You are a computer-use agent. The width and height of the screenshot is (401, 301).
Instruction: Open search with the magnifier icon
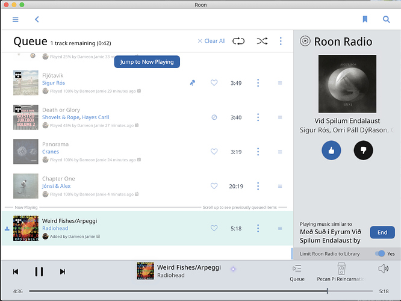386,19
